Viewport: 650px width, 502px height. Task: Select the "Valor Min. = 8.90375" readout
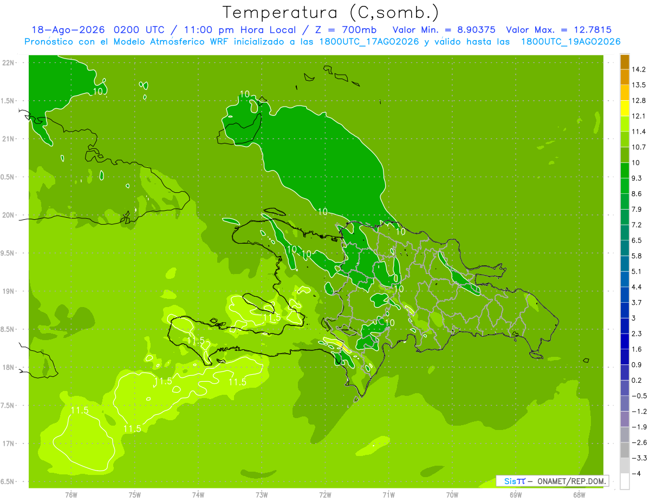(444, 30)
